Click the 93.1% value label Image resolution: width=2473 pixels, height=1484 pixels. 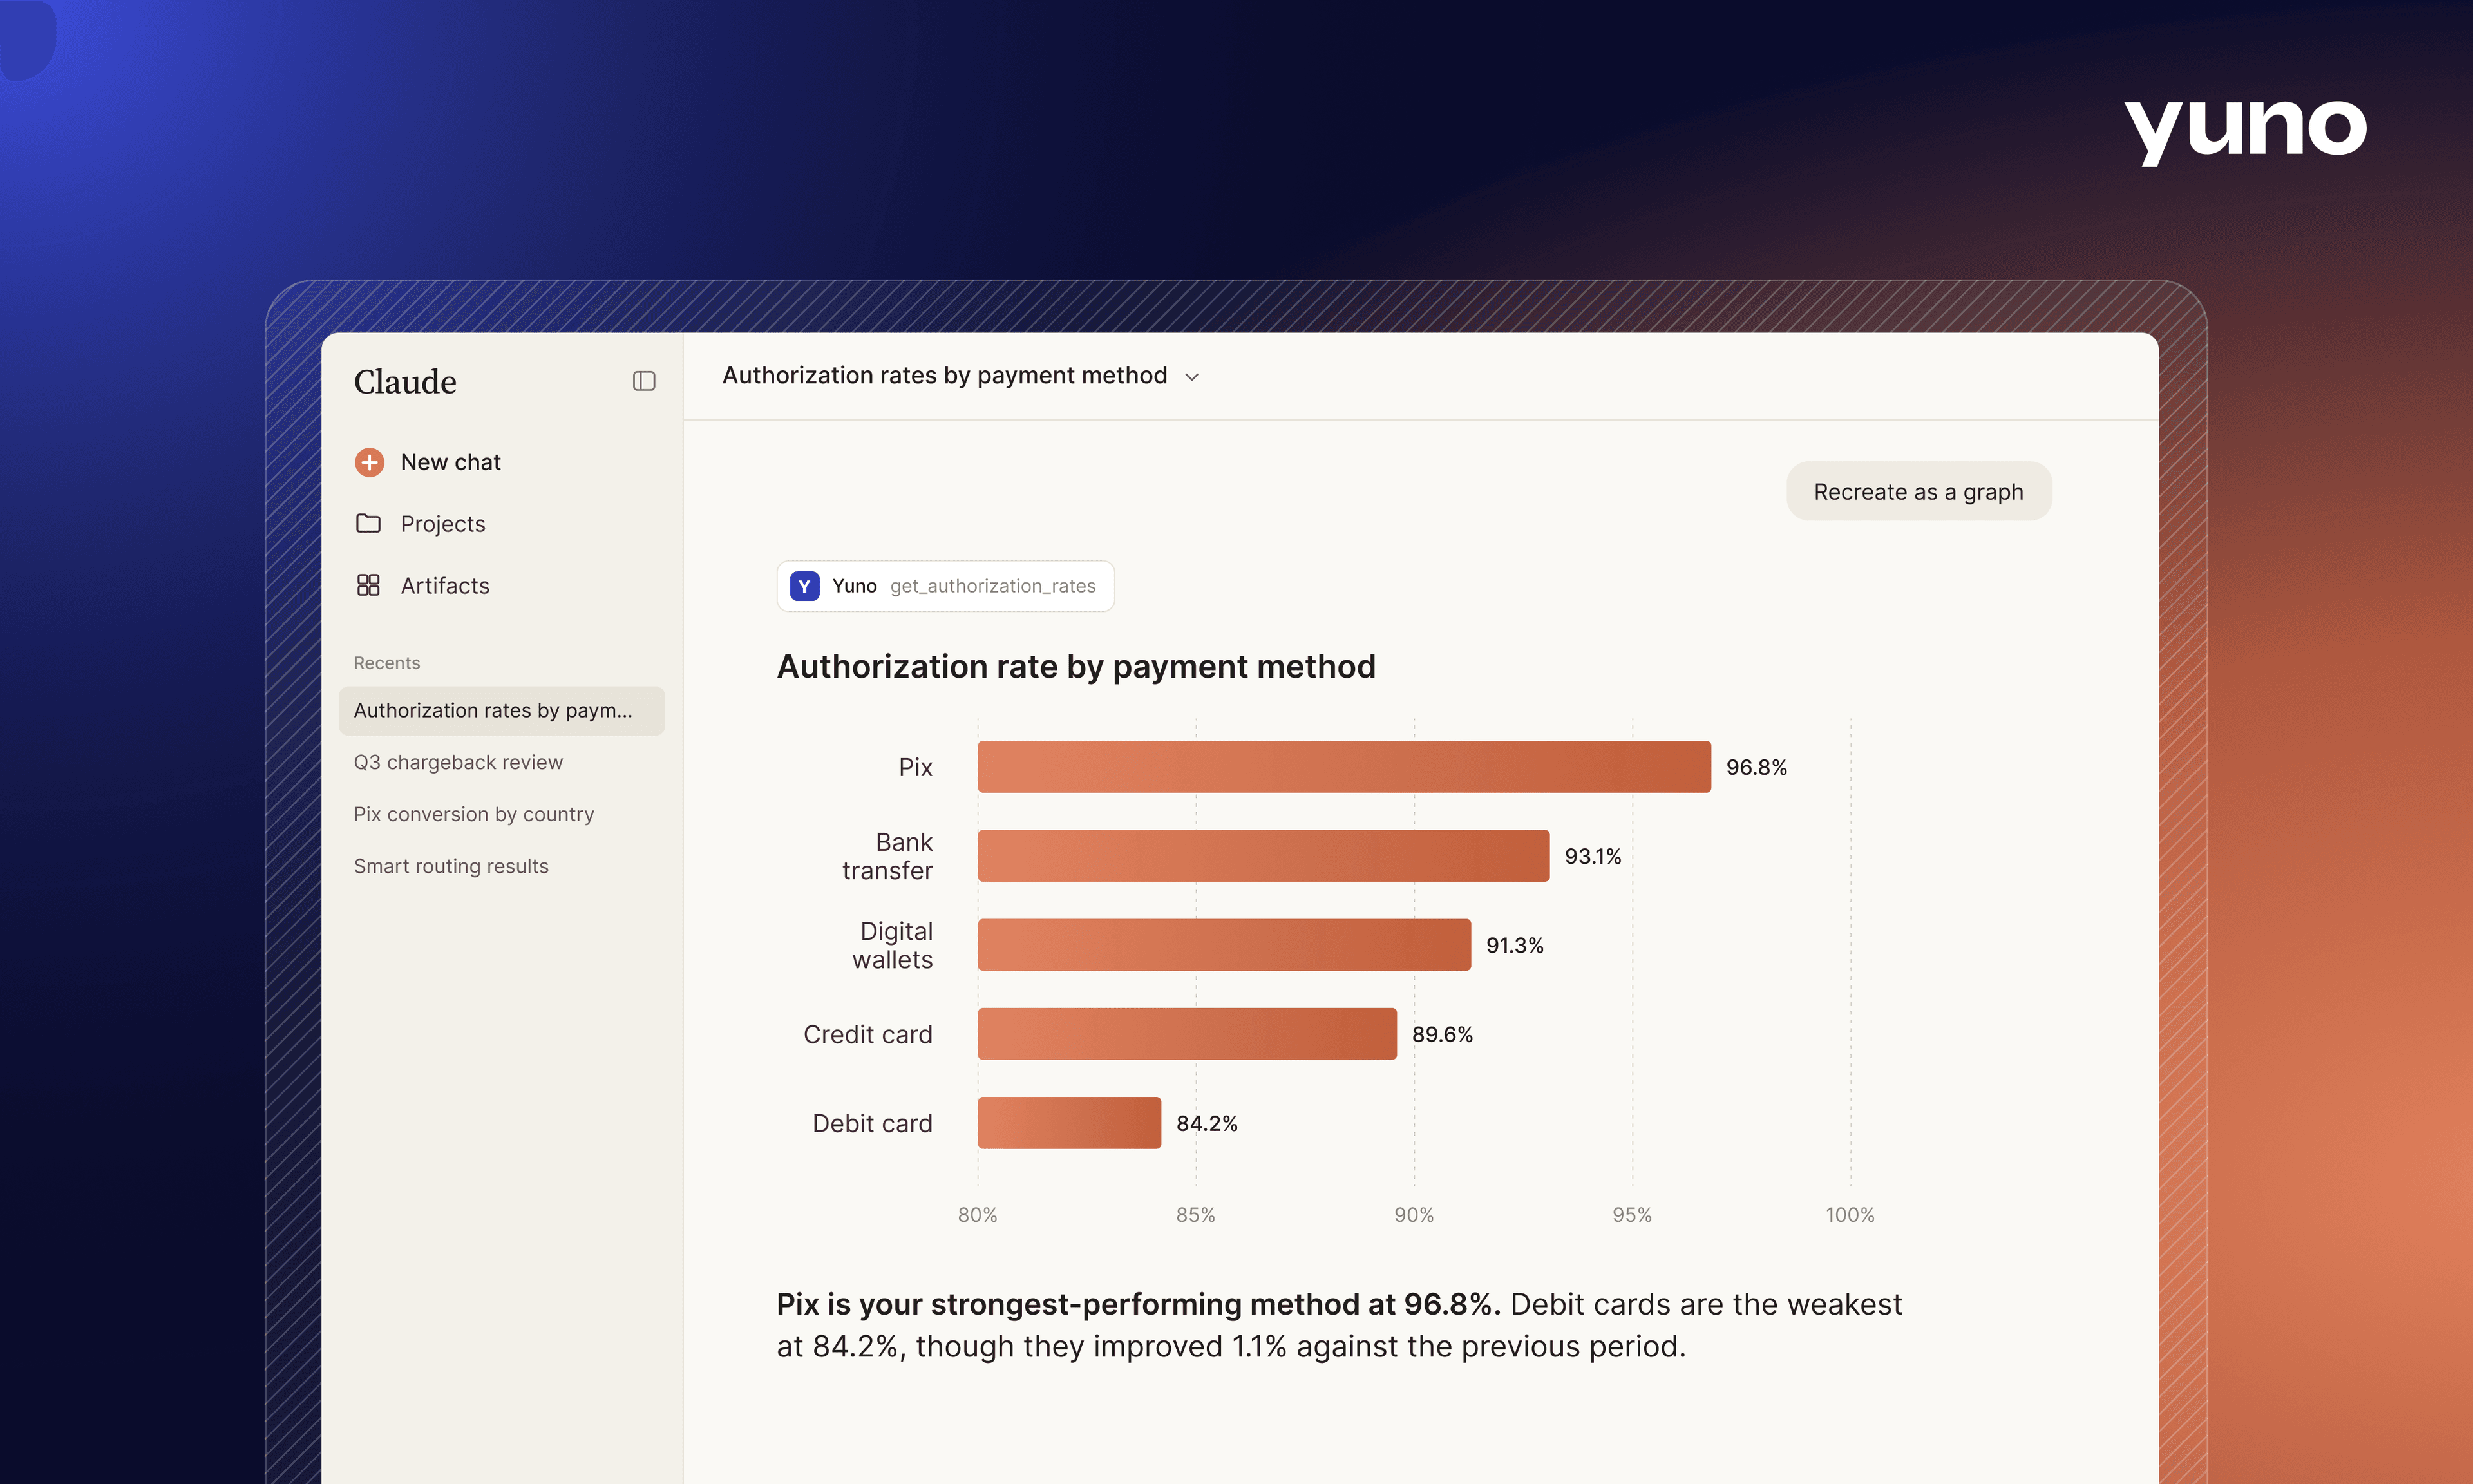pyautogui.click(x=1593, y=856)
